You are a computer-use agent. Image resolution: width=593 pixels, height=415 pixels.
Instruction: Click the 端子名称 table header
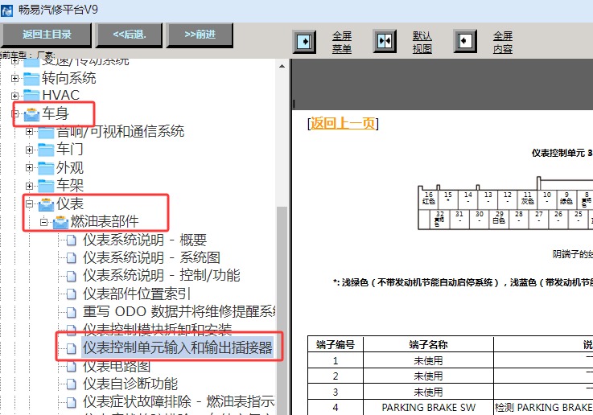point(429,344)
